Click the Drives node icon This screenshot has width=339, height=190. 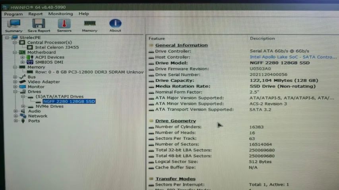[23, 91]
